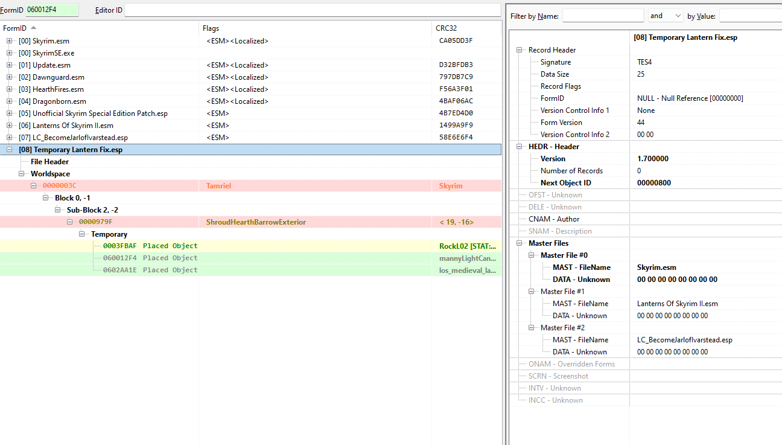
Task: Click the Version value 1.700000
Action: click(x=653, y=159)
